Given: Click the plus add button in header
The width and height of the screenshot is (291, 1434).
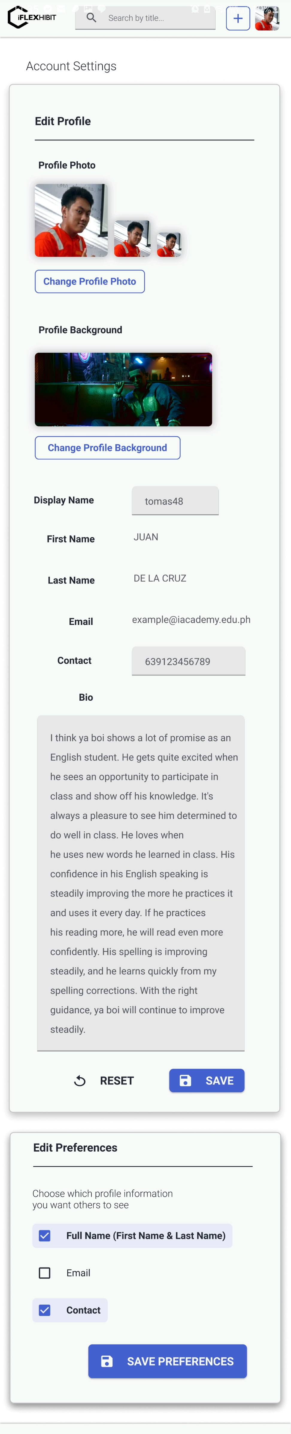Looking at the screenshot, I should [x=238, y=18].
